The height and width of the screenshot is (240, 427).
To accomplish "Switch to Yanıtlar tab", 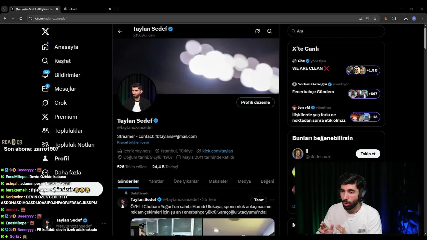I will pyautogui.click(x=156, y=181).
